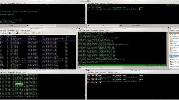Open the Help menu in the bottom-right ha2 Konsole
Viewport: 179px width, 100px height.
(x=116, y=72)
